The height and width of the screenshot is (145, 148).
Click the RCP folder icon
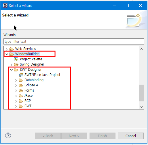[x=21, y=101]
